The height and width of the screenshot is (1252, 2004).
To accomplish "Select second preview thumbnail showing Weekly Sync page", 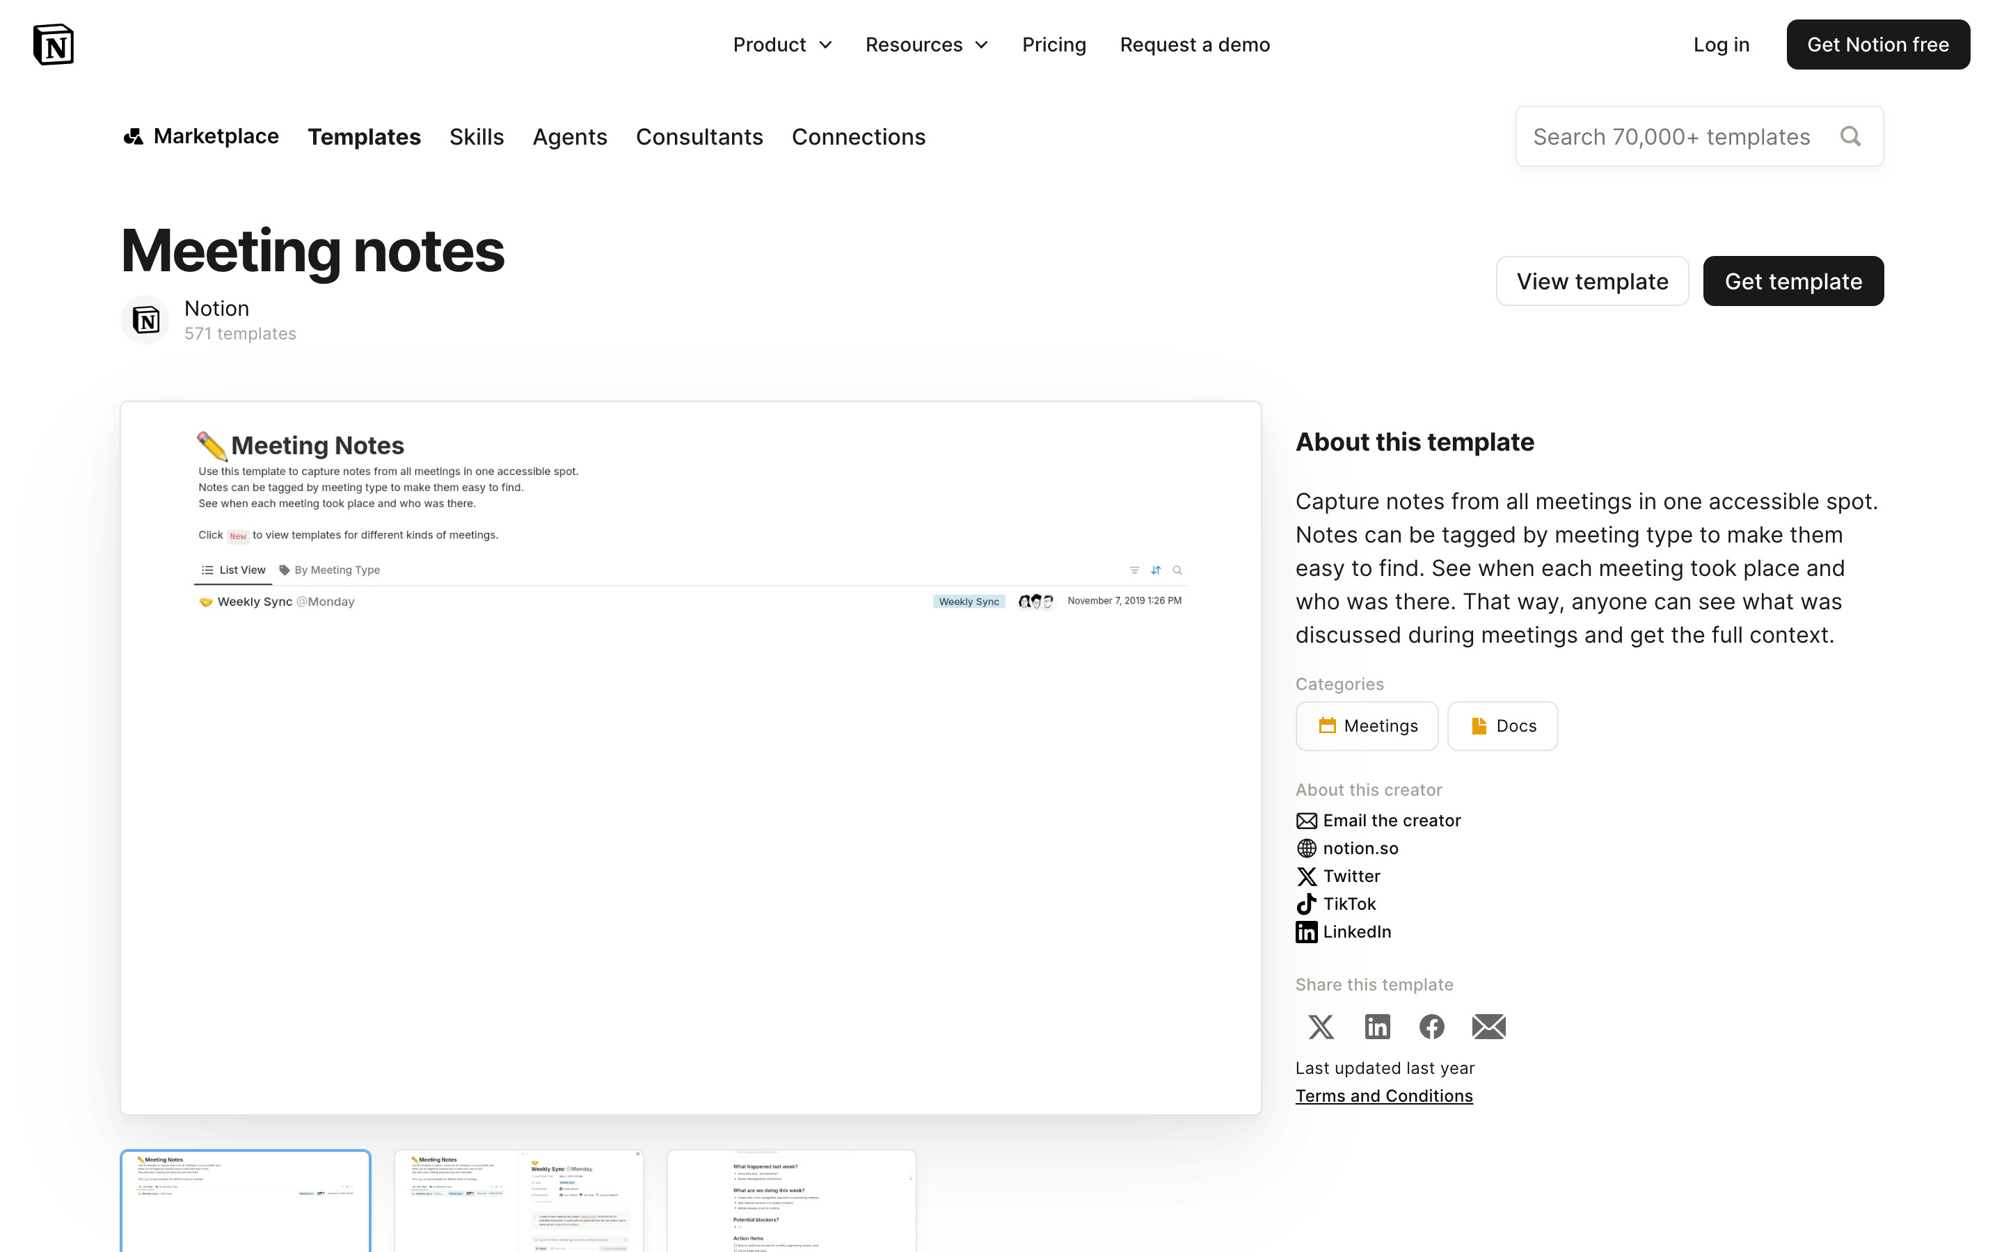I will click(x=518, y=1201).
